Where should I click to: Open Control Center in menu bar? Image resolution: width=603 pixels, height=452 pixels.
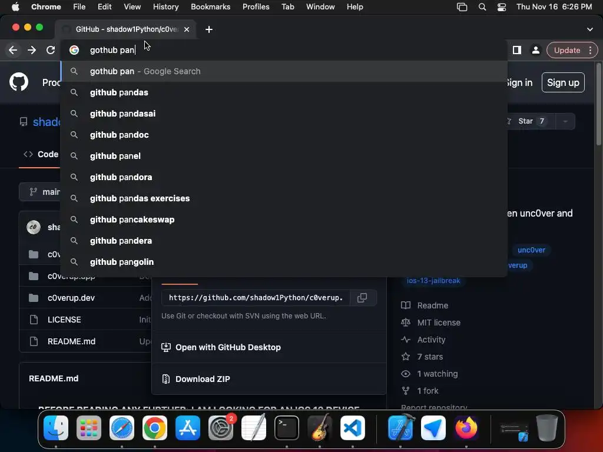(502, 6)
